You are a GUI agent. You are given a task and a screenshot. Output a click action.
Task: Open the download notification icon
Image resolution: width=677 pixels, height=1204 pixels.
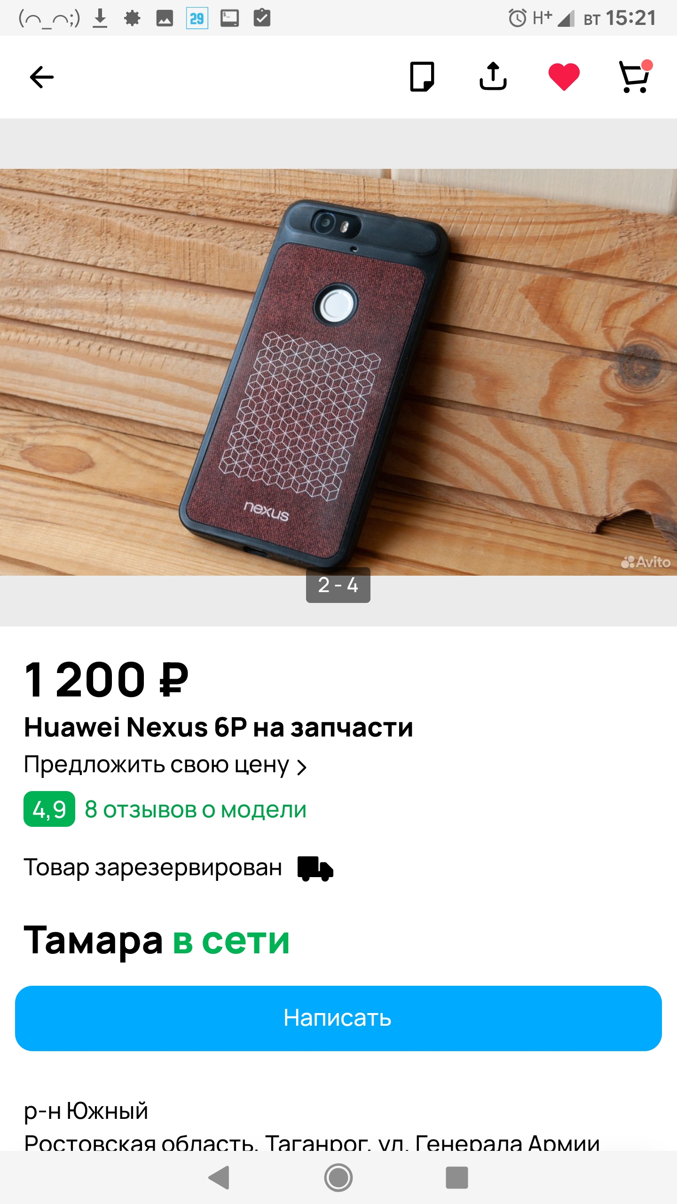point(100,18)
